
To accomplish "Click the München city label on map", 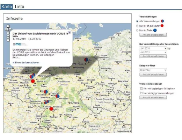I will pos(73,117).
